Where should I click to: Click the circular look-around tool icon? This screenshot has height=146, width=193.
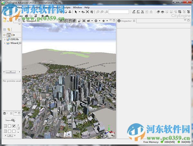point(92,12)
